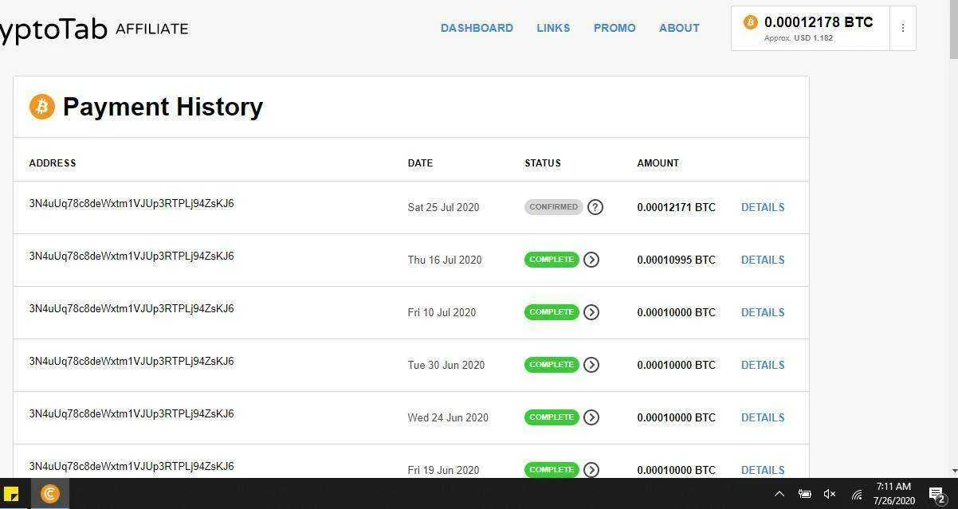Screen dimensions: 958x509
Task: Open DETAILS for the Fri 10 Jul 2020 payment
Action: pyautogui.click(x=763, y=312)
